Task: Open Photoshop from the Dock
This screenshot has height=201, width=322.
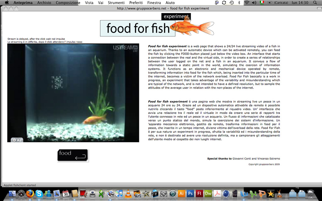Action: point(190,194)
